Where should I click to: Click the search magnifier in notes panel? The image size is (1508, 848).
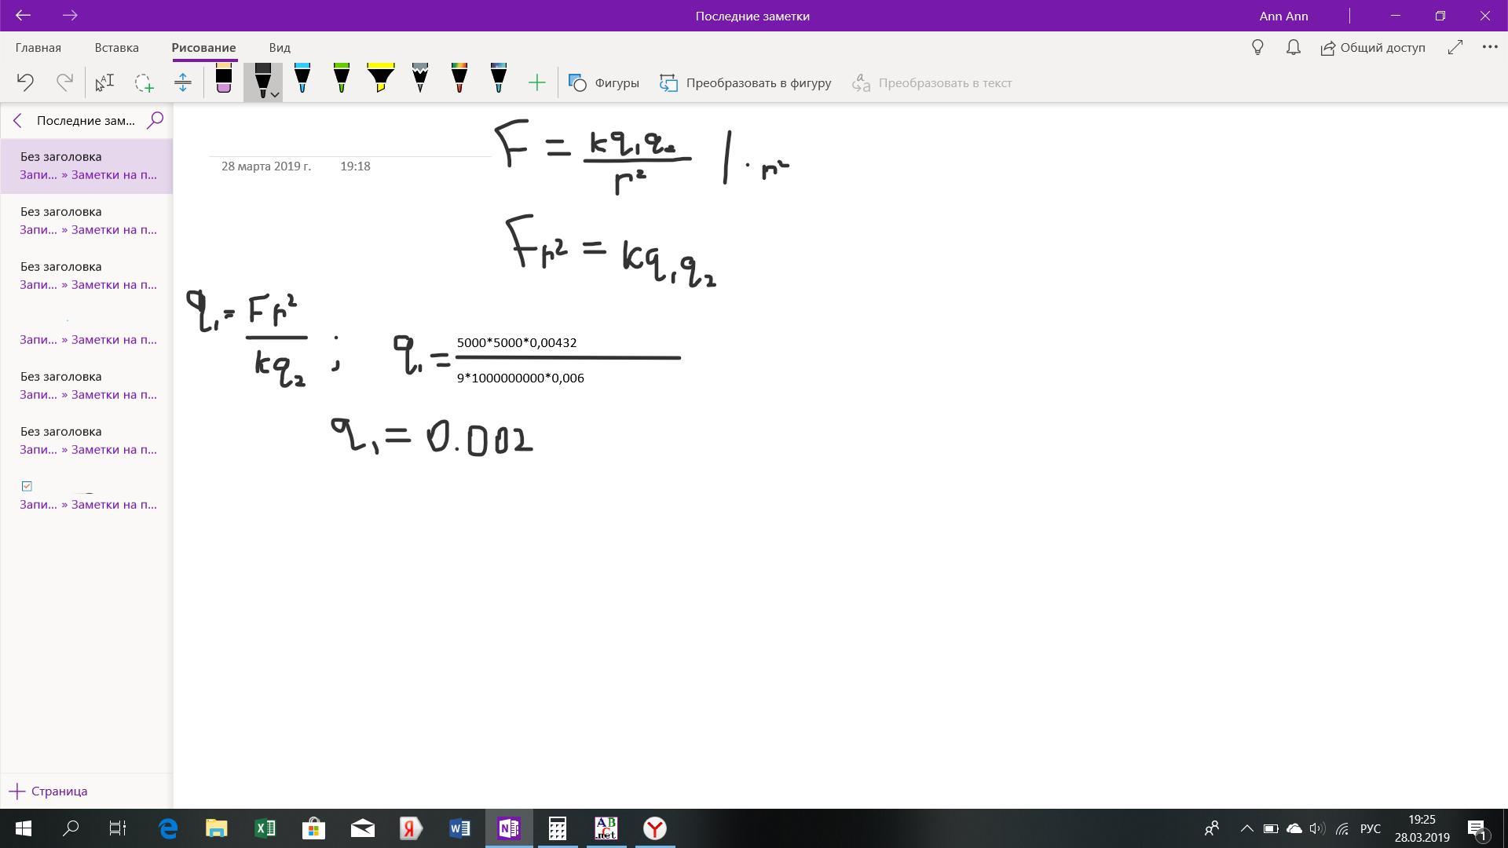155,120
